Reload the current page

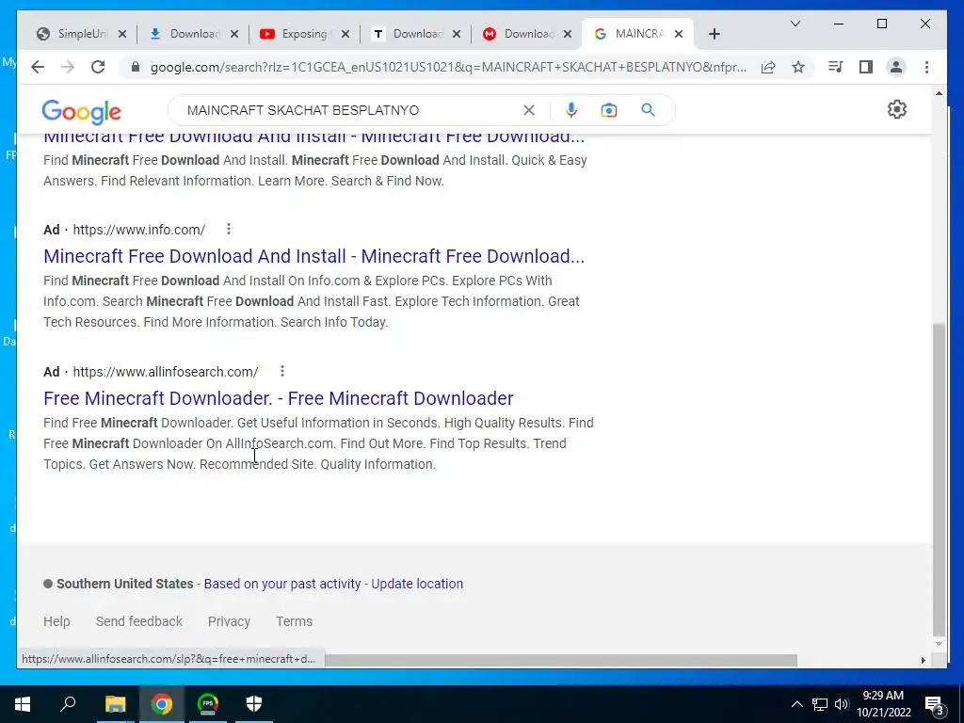(98, 67)
